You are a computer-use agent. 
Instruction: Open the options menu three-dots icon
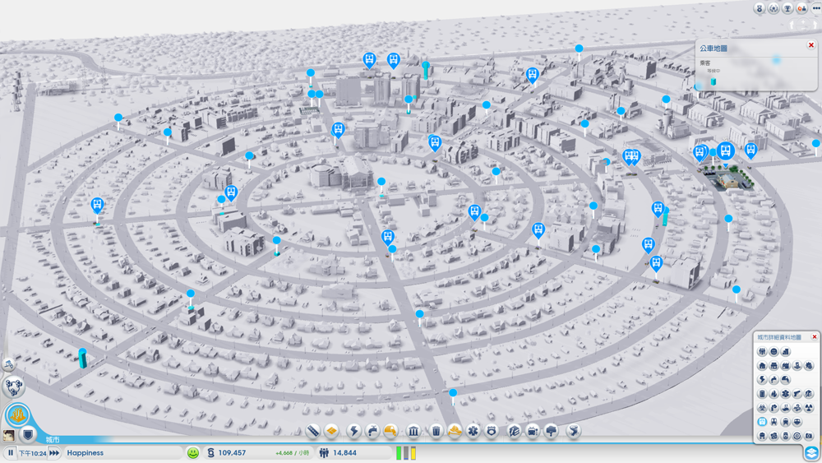click(816, 8)
